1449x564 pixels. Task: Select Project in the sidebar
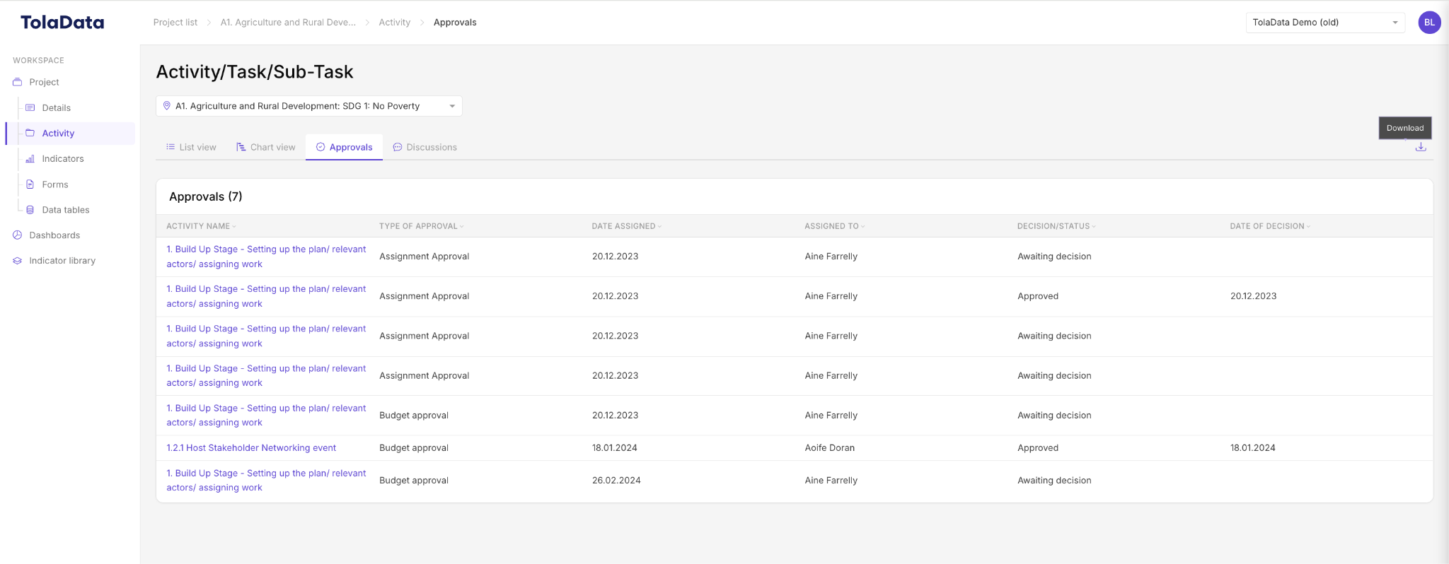tap(44, 82)
